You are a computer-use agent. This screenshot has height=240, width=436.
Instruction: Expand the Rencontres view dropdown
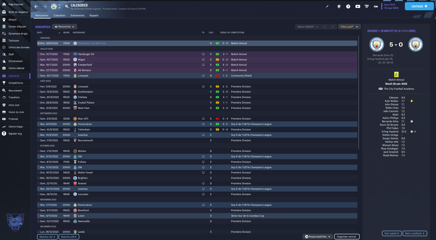click(65, 27)
